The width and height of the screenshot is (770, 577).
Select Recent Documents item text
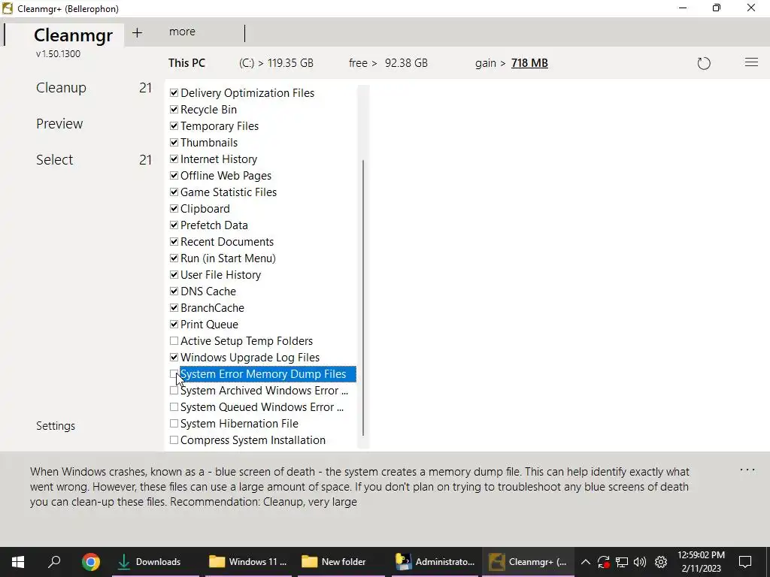(x=227, y=242)
